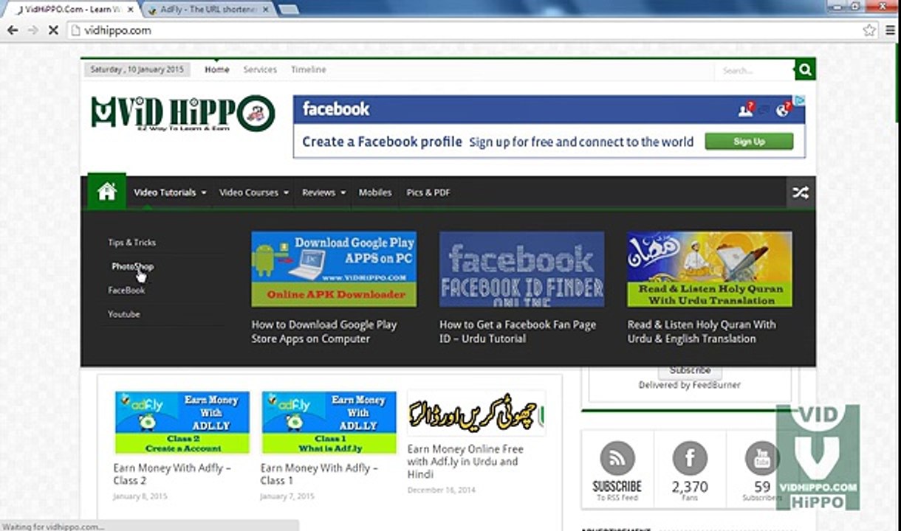Select FaceBook submenu item

[x=127, y=290]
